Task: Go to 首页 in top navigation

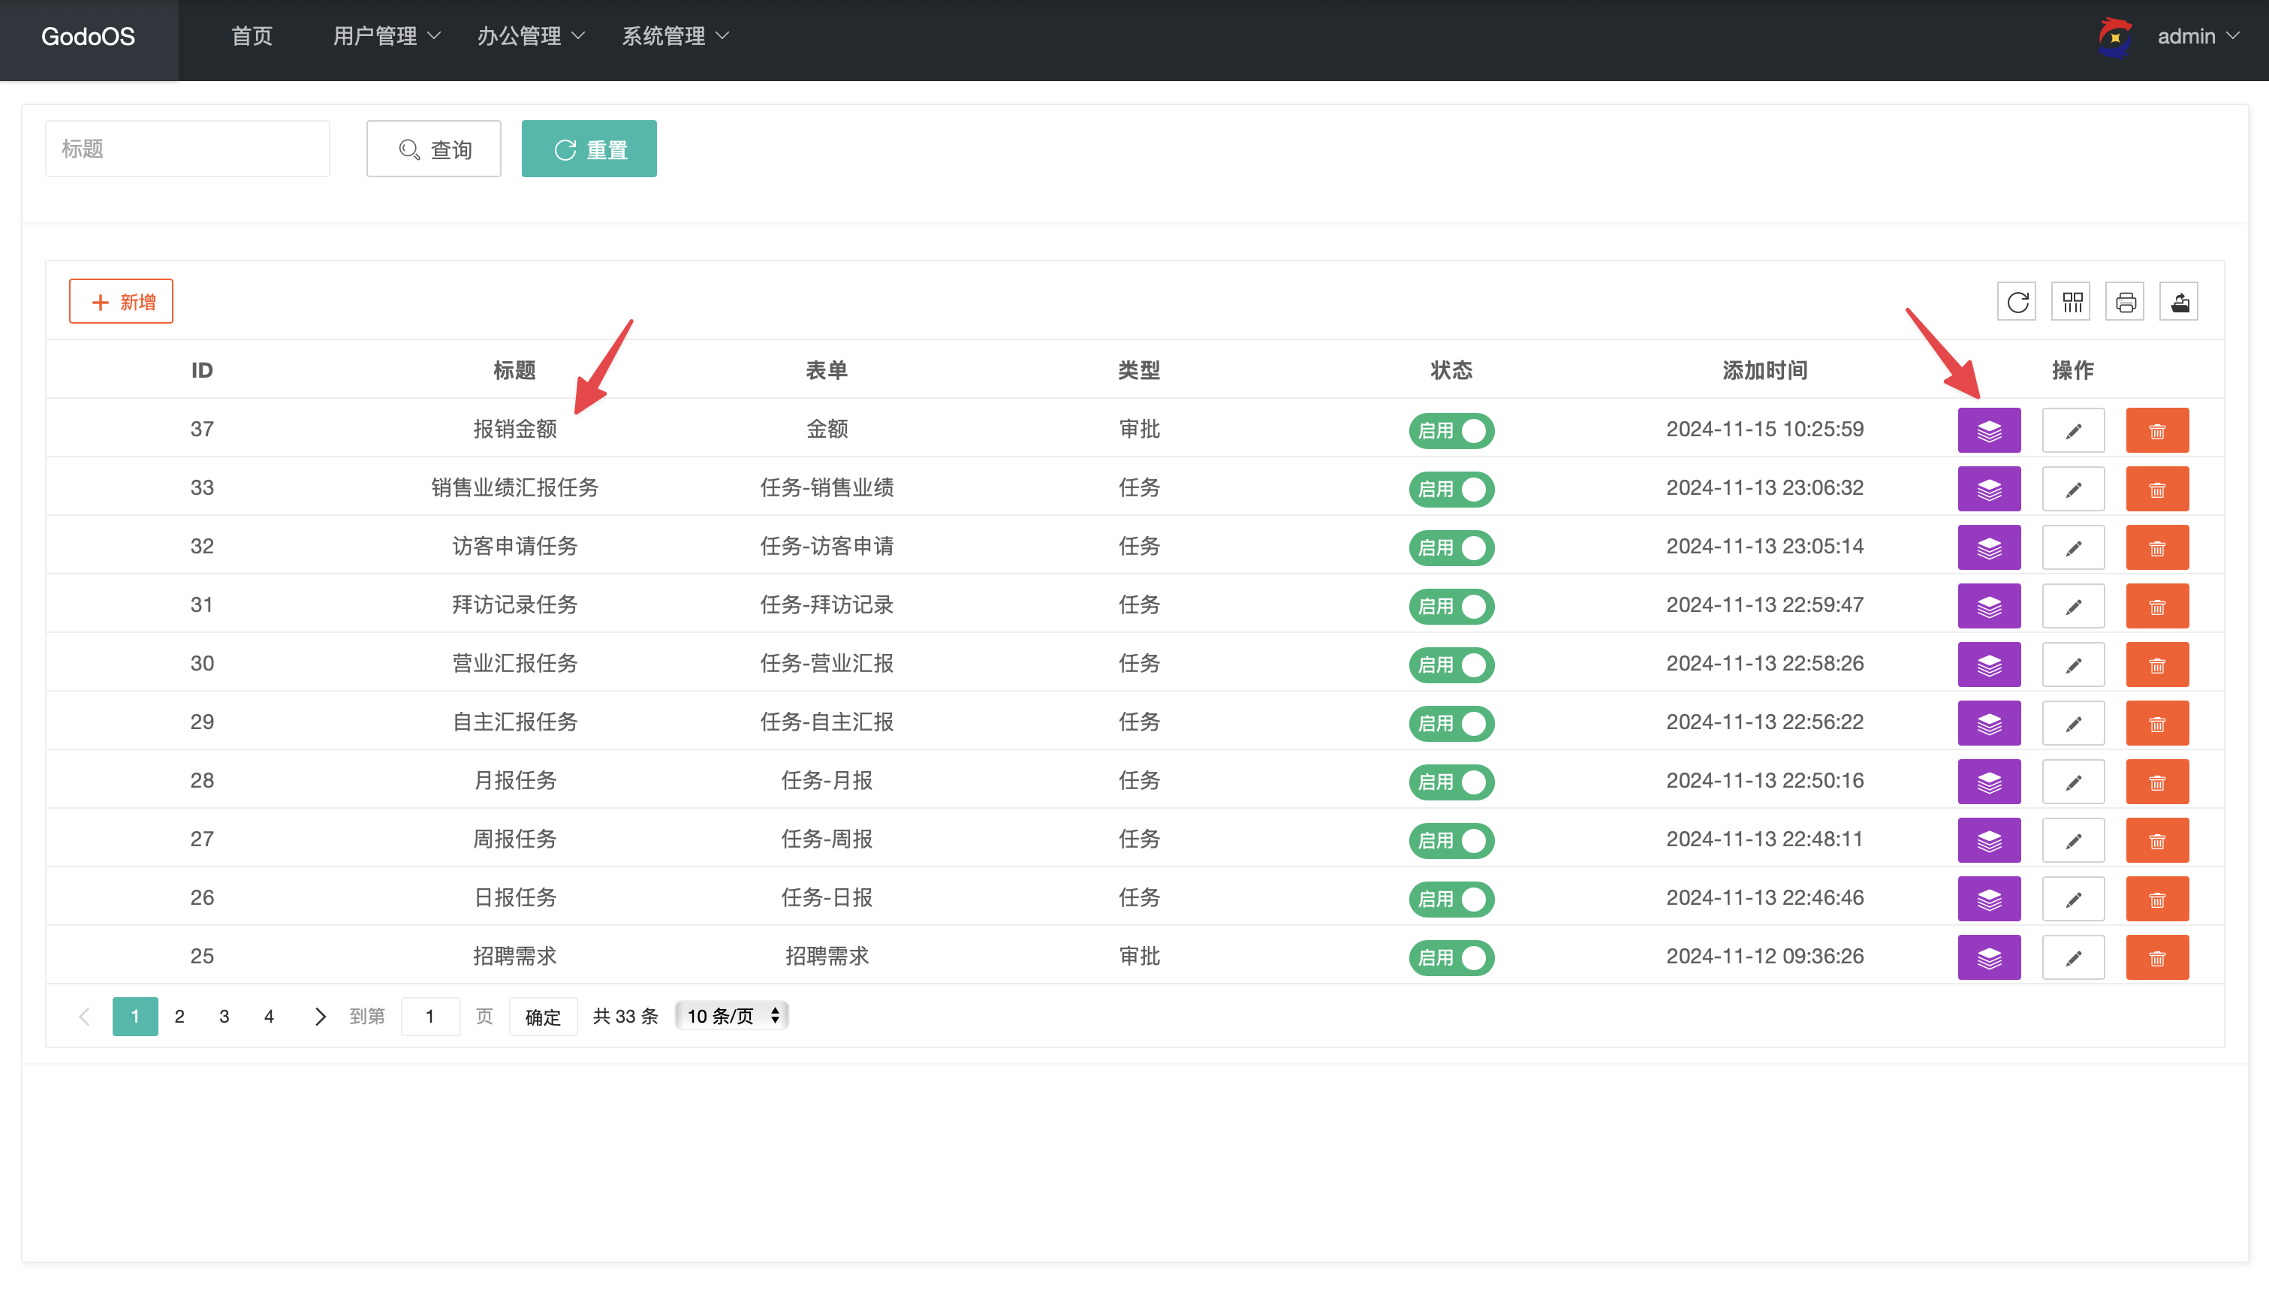Action: (x=252, y=36)
